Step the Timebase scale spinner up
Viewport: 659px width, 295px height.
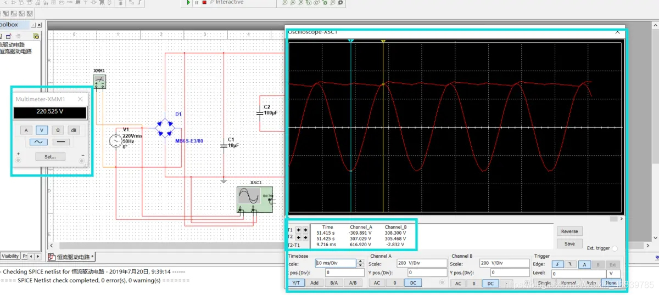pyautogui.click(x=360, y=262)
